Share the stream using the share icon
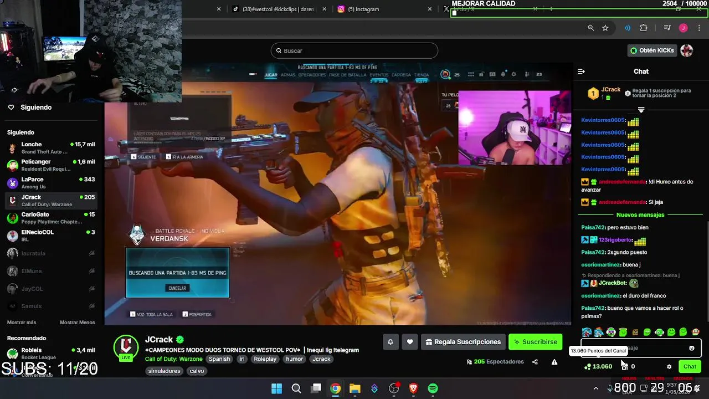 click(x=535, y=362)
